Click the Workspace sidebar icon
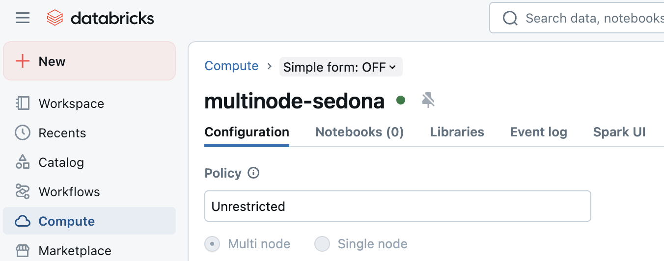Viewport: 664px width, 261px height. tap(23, 104)
